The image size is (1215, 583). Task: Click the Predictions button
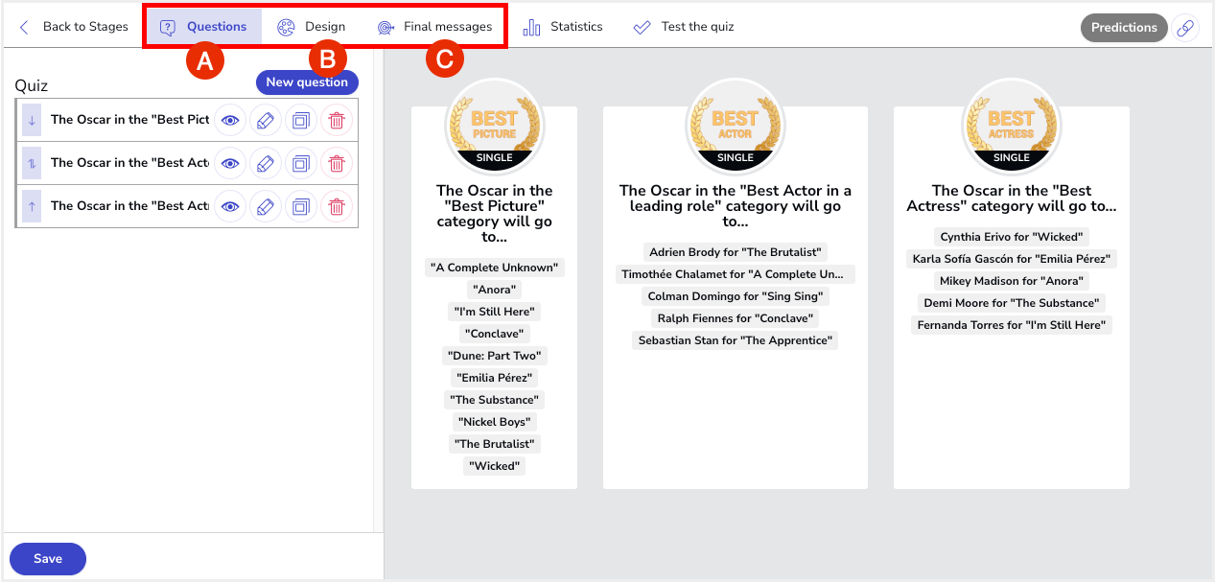[1124, 28]
